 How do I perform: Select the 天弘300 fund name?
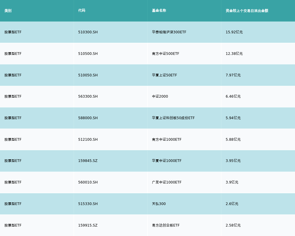(x=159, y=204)
